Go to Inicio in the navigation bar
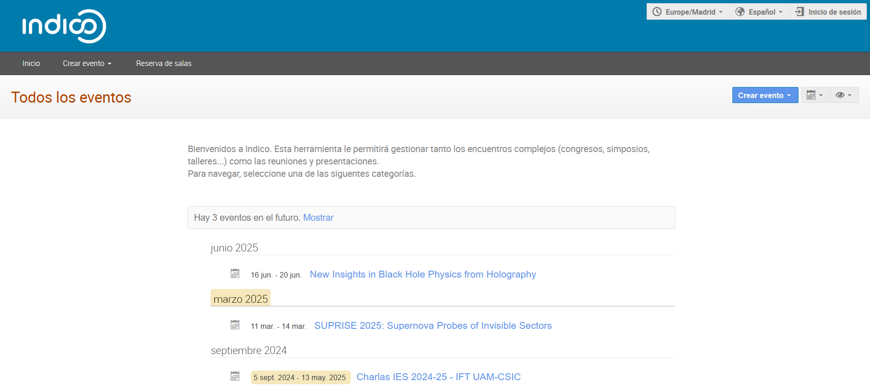Image resolution: width=870 pixels, height=387 pixels. [x=31, y=63]
